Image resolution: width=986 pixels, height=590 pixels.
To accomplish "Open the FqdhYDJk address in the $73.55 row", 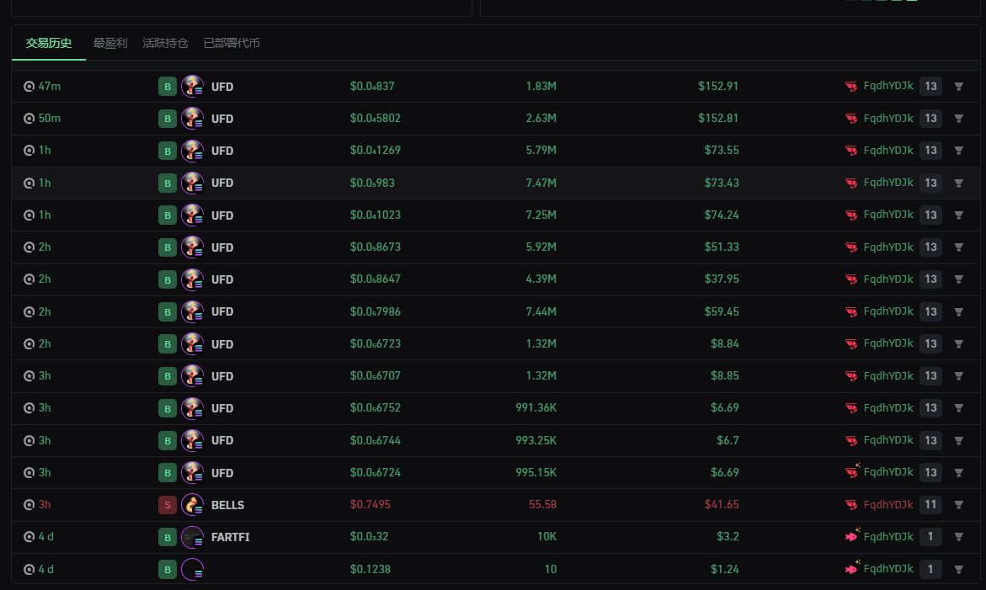I will pyautogui.click(x=887, y=150).
